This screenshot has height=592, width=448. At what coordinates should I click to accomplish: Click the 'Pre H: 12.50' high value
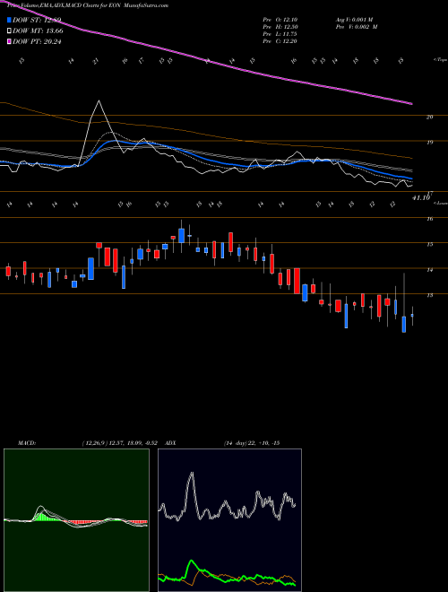click(x=280, y=27)
